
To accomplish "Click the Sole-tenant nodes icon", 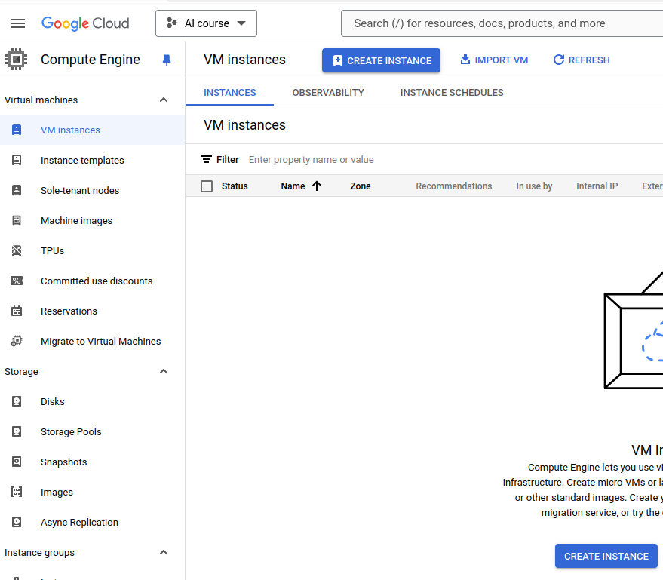I will pos(17,190).
